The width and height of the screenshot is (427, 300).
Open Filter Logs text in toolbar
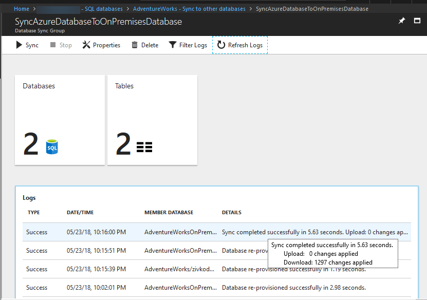193,45
